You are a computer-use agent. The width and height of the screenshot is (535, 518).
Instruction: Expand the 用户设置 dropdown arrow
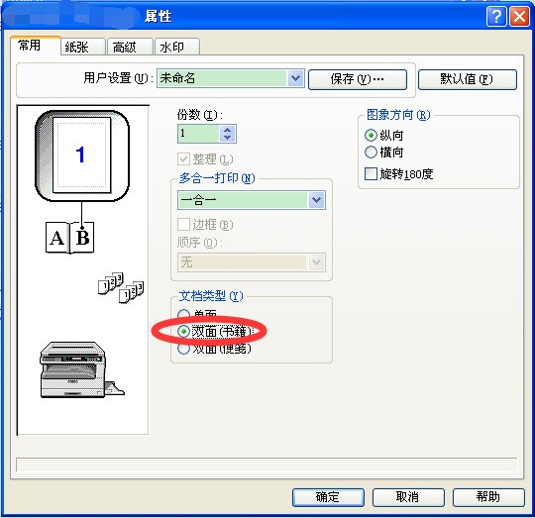coord(295,79)
